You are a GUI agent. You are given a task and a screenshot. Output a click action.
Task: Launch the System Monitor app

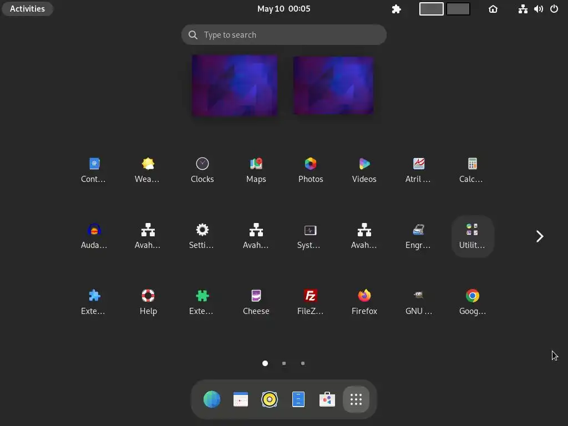(311, 236)
